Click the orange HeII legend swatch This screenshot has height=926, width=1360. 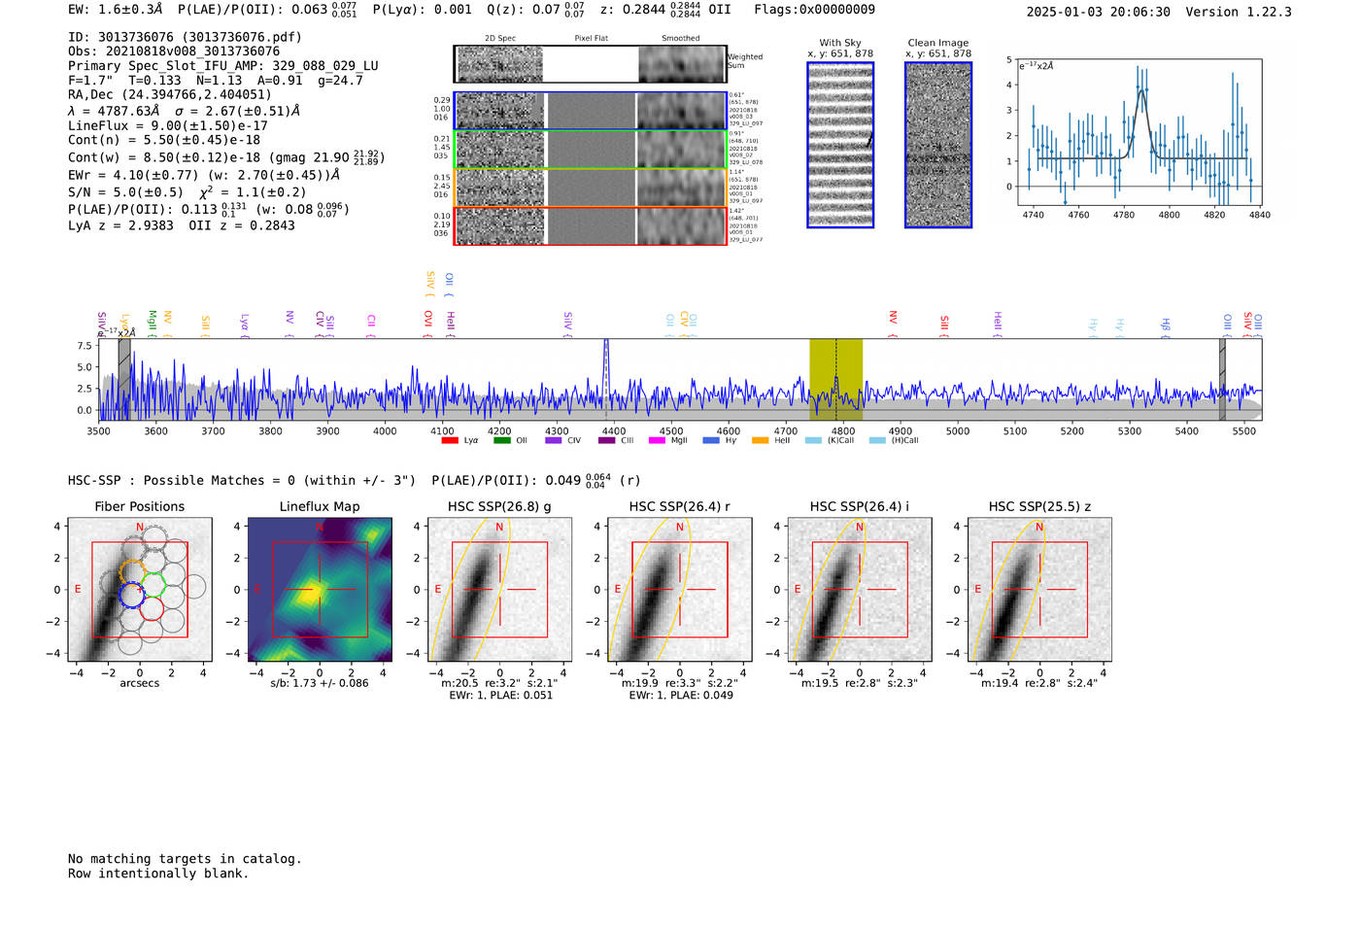click(760, 440)
